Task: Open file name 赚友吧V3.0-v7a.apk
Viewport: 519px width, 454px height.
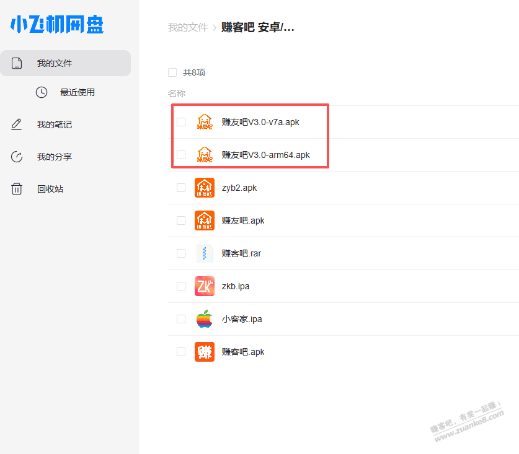Action: click(x=260, y=122)
